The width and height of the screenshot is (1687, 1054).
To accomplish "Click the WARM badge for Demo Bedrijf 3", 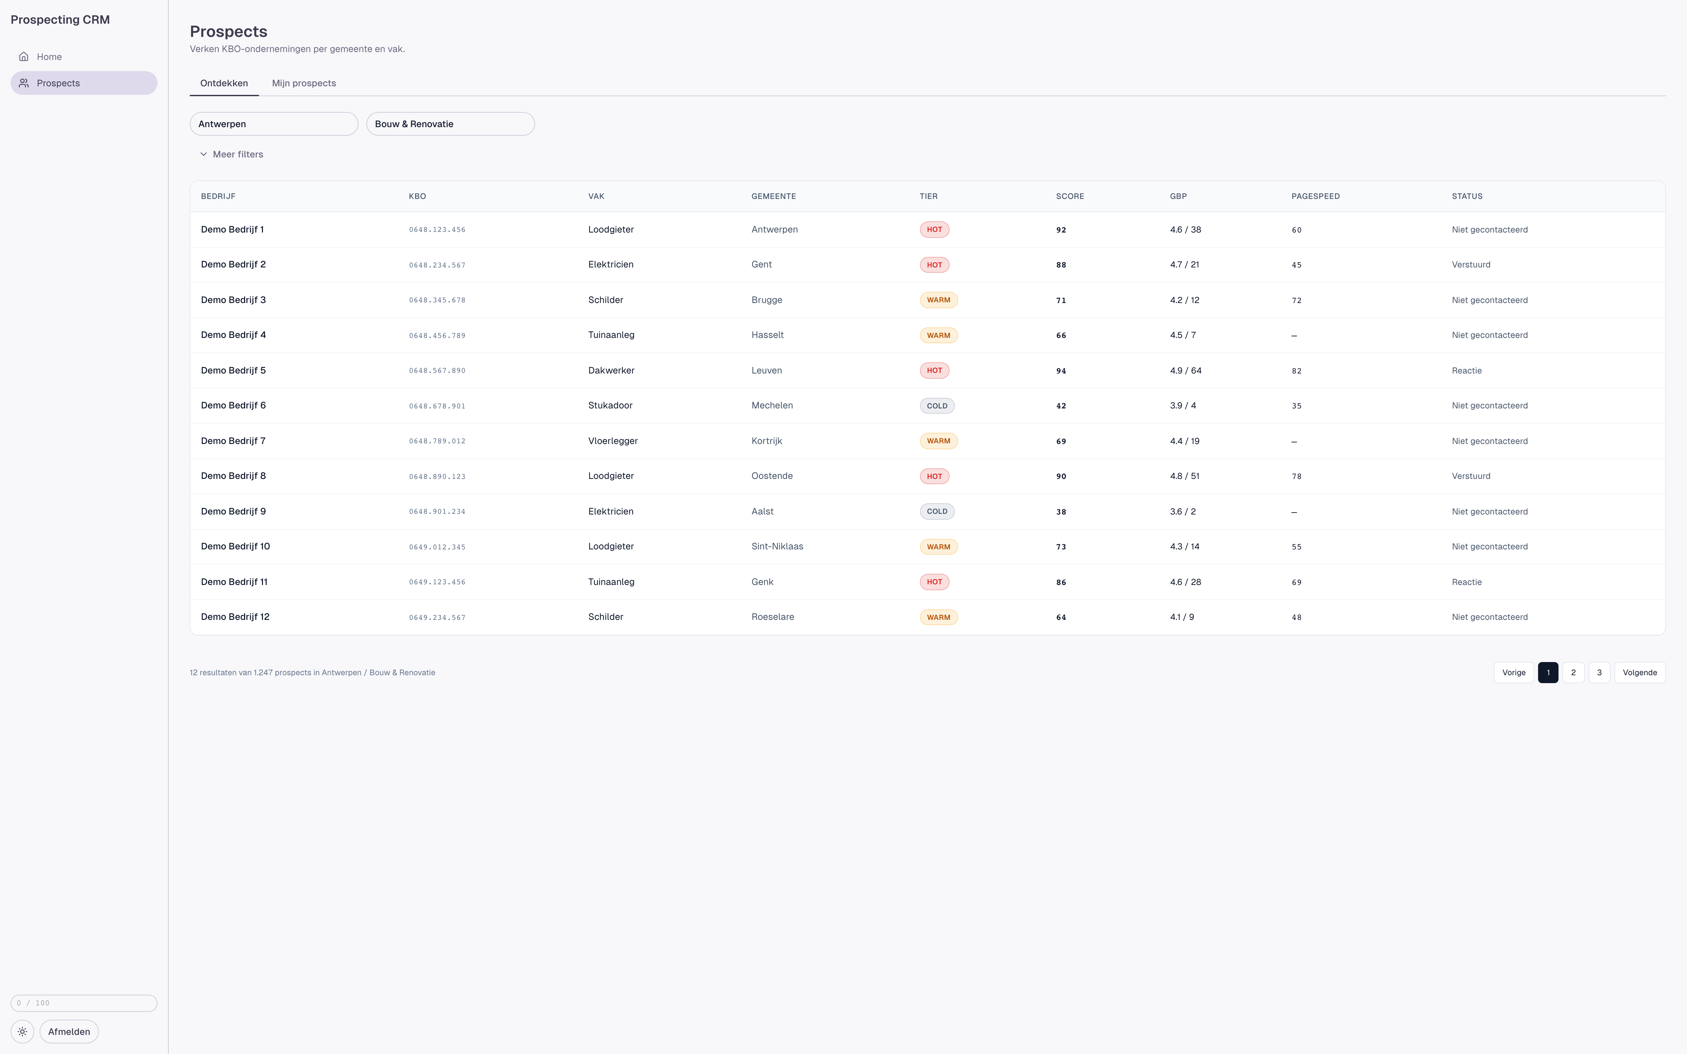I will [x=938, y=300].
